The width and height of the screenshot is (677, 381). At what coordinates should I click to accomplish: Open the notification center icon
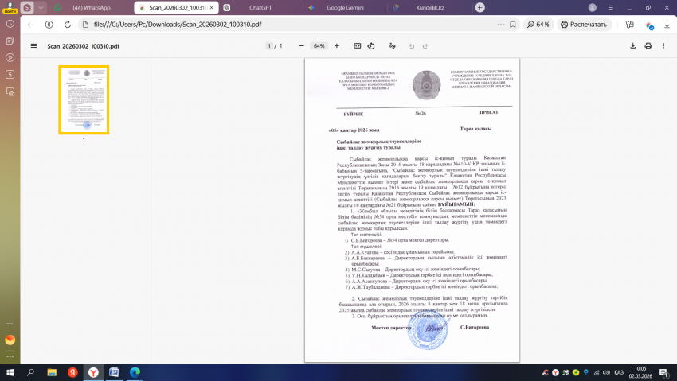click(x=663, y=372)
